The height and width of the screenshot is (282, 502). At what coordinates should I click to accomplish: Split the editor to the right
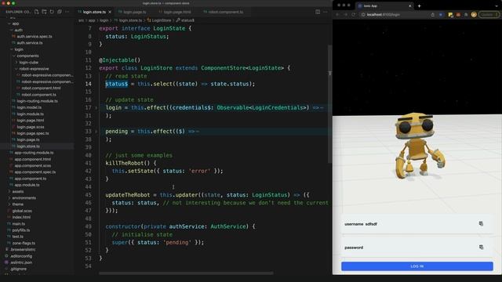click(318, 12)
